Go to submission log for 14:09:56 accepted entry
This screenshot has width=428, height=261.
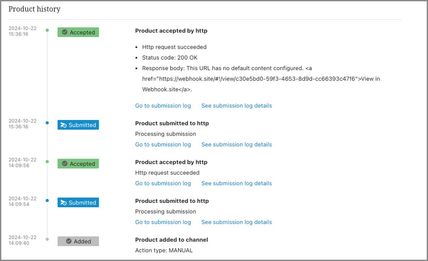(163, 183)
